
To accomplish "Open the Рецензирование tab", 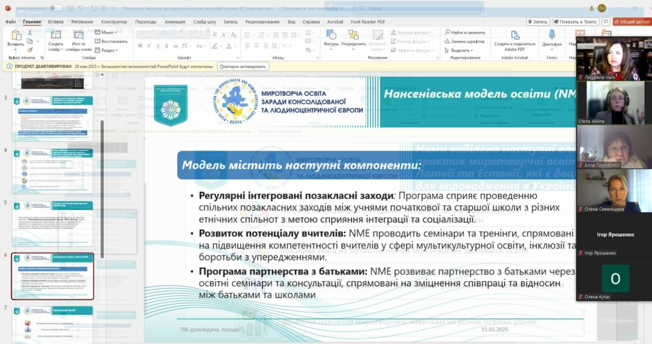I will click(262, 22).
